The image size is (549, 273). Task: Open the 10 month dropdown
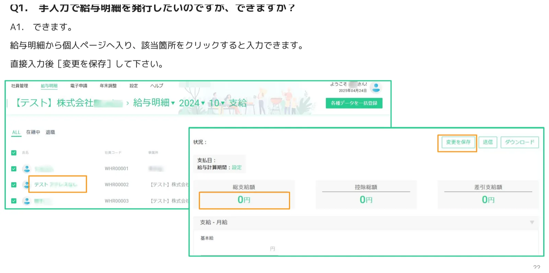click(x=217, y=103)
